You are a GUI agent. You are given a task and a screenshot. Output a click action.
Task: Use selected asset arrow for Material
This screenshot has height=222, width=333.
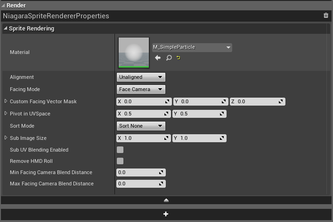tap(158, 58)
